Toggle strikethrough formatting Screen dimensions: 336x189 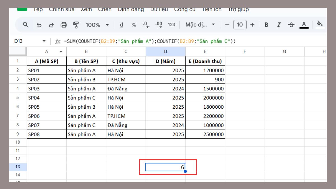pos(291,25)
